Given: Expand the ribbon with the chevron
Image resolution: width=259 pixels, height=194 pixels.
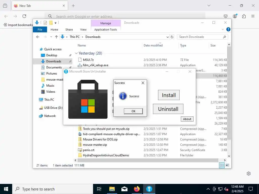Looking at the screenshot, I should tap(223, 29).
